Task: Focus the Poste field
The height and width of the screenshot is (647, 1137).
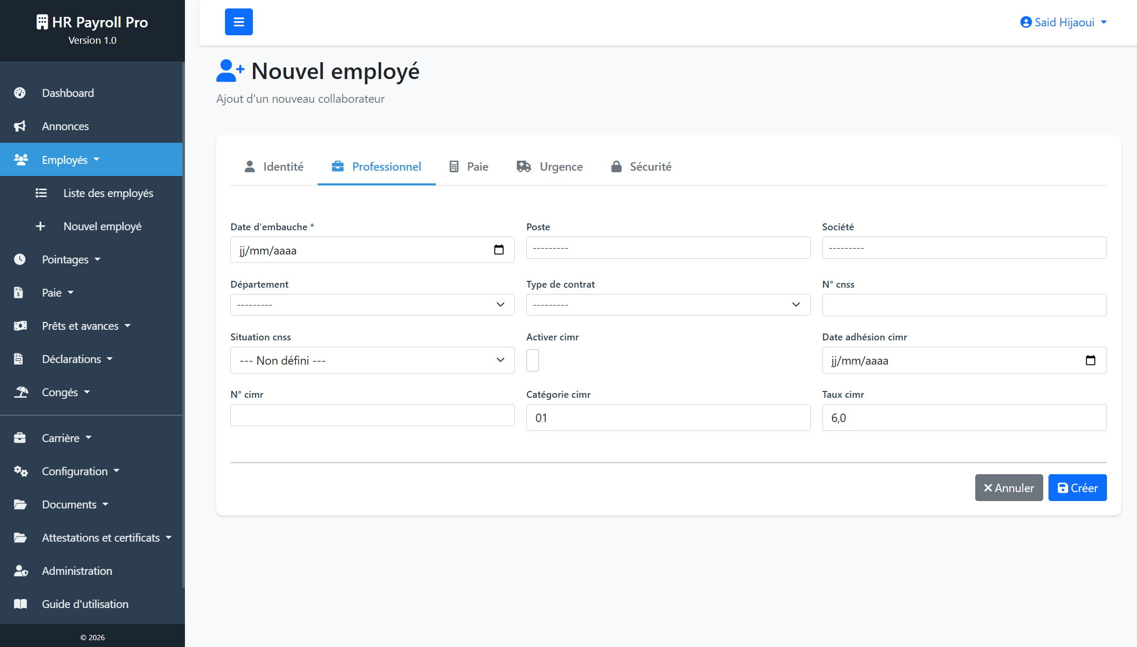Action: pyautogui.click(x=668, y=248)
